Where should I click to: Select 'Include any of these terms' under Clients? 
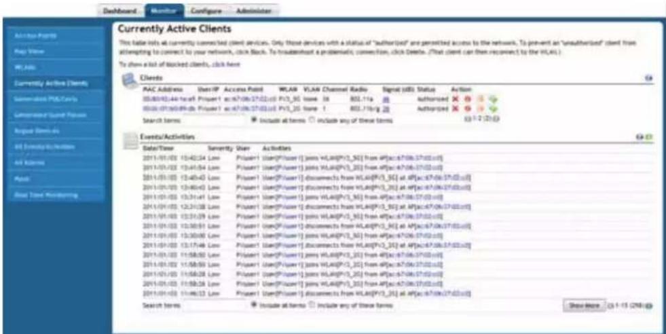pos(311,120)
